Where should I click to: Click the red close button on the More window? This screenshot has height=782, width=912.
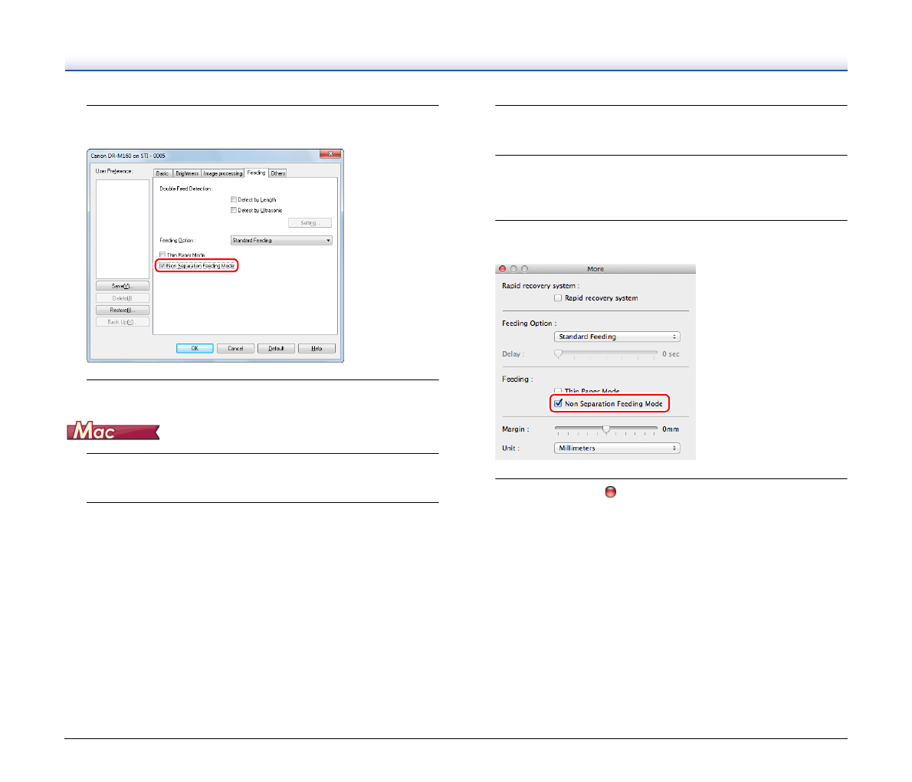[503, 269]
